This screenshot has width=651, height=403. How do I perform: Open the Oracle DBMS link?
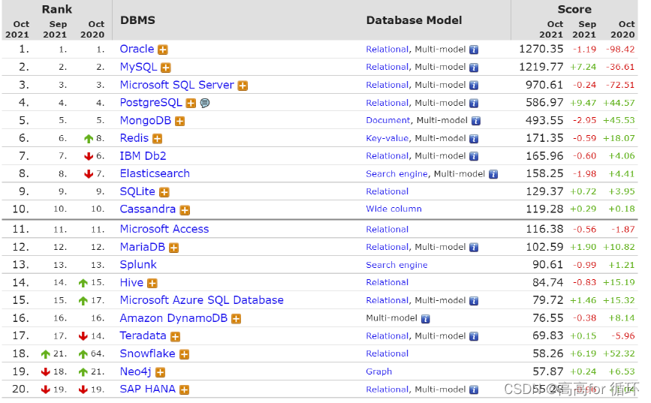point(137,49)
